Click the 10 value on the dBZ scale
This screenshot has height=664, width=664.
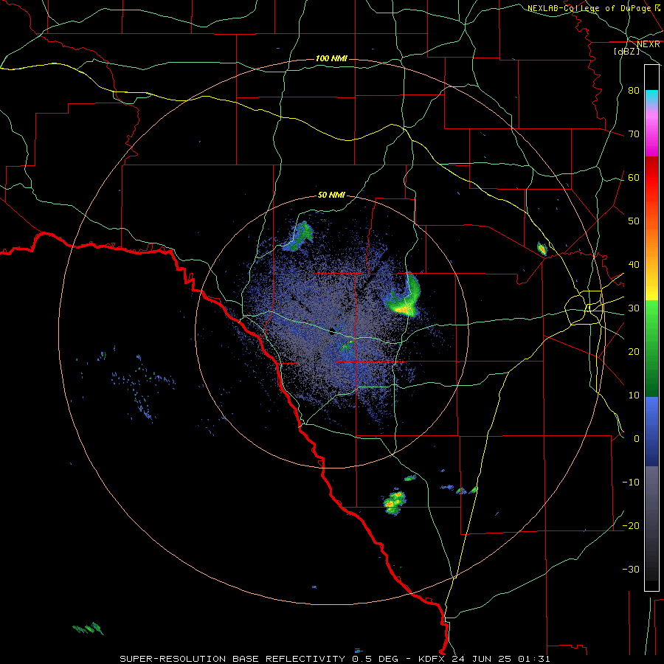point(634,395)
